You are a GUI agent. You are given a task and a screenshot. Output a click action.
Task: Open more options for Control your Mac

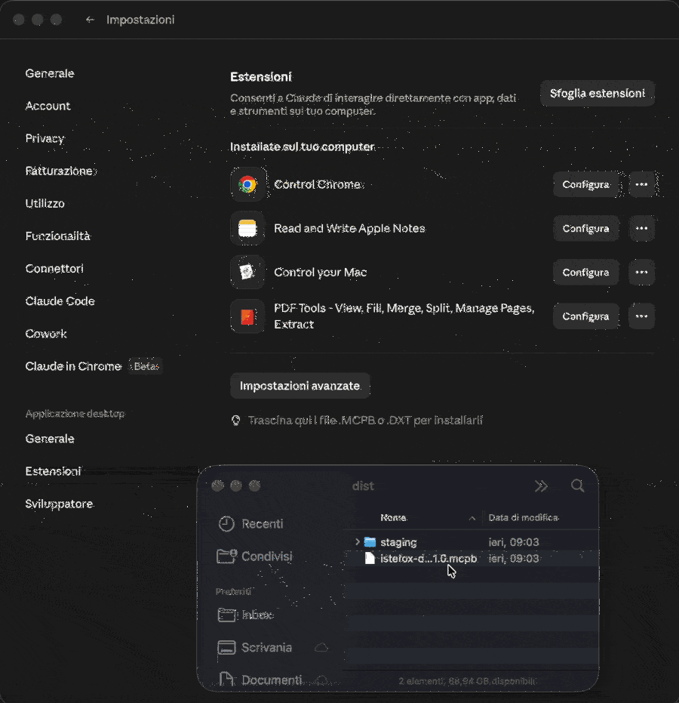641,272
